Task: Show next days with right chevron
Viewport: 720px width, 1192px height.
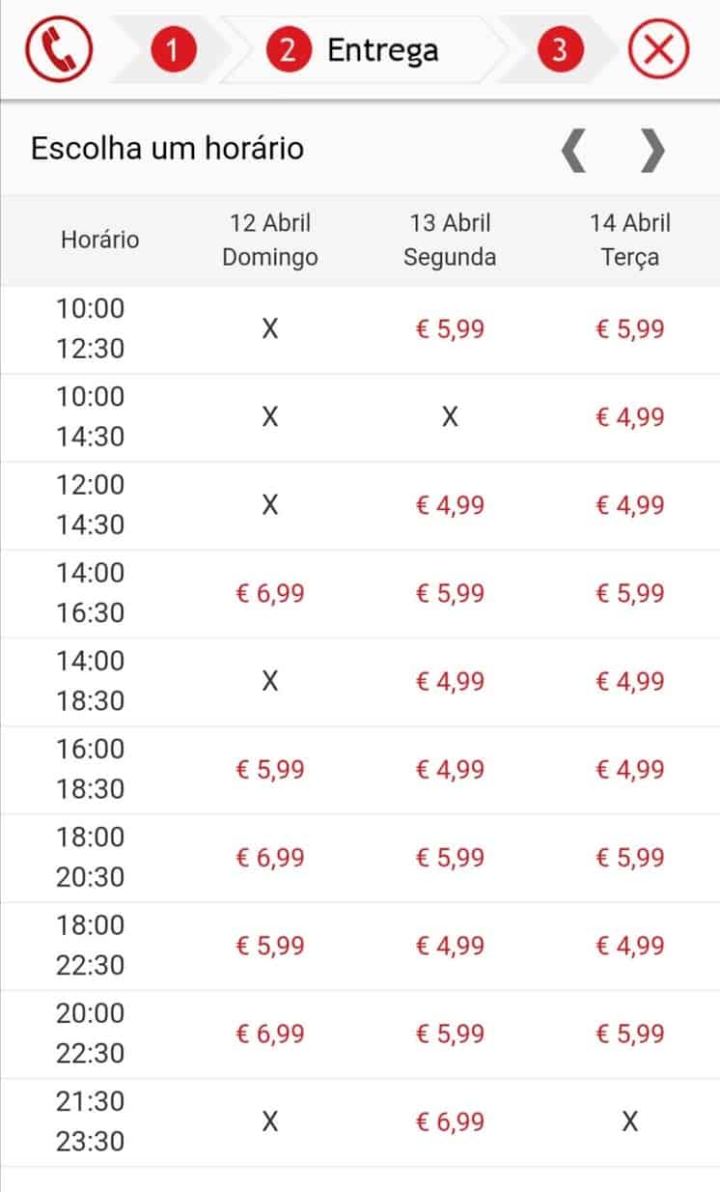Action: coord(653,150)
